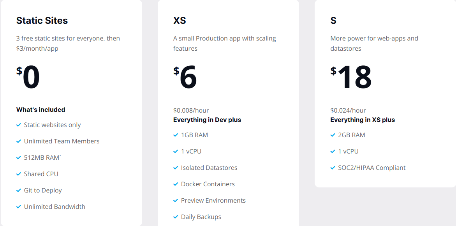The image size is (456, 226).
Task: Click the $0 price on Static Sites
Action: pos(28,77)
